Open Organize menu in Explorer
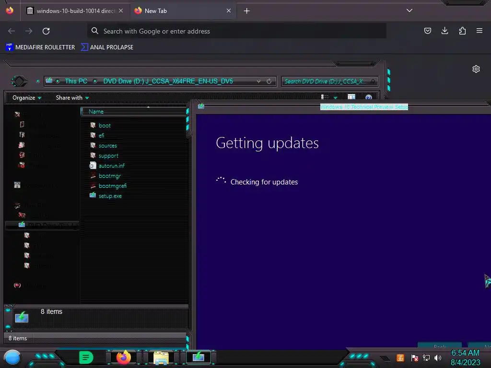The image size is (491, 368). [27, 98]
